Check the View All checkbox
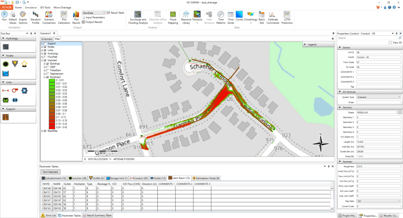403x218 pixels. tap(390, 42)
